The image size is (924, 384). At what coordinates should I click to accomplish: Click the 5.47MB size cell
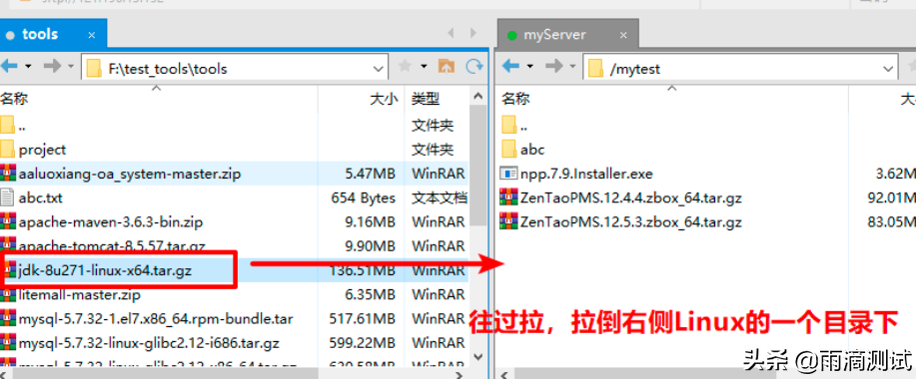[371, 174]
